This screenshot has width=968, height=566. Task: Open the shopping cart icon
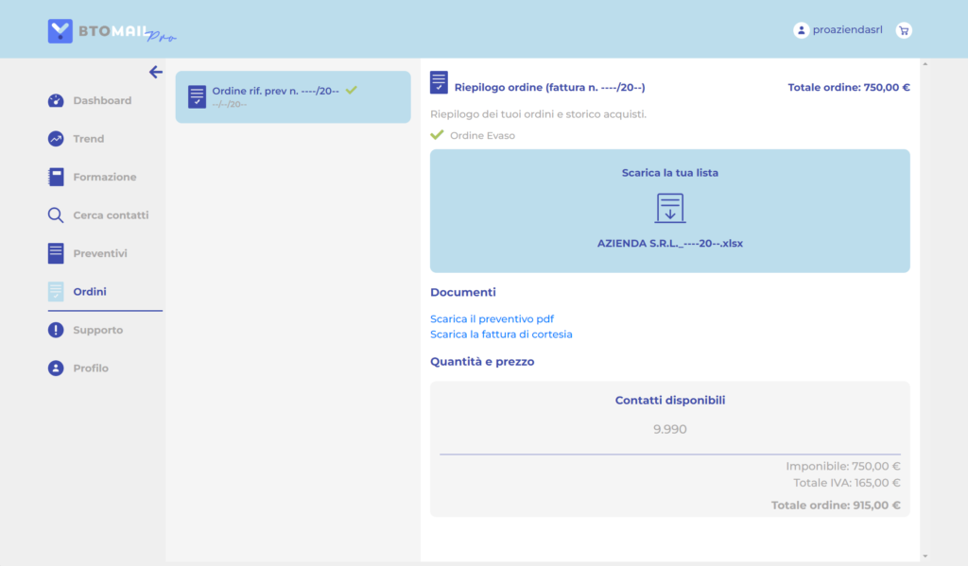(904, 30)
